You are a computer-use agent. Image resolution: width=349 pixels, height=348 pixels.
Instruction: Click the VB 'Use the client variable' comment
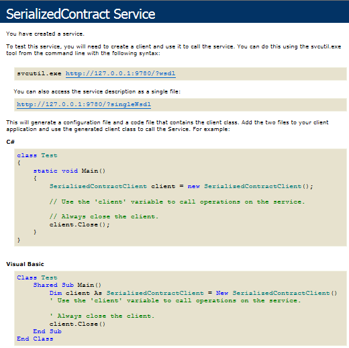coord(175,301)
